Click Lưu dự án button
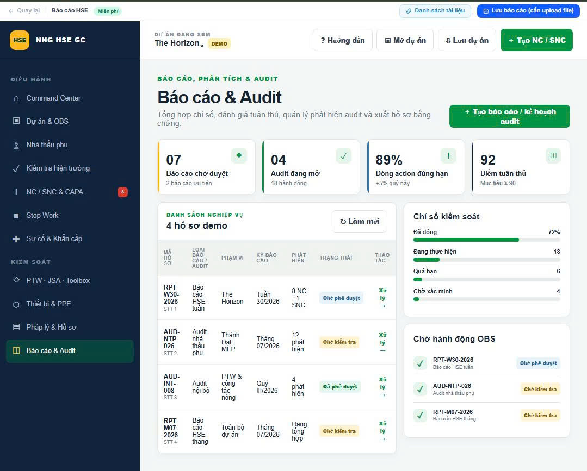Viewport: 587px width, 471px height. pos(467,40)
